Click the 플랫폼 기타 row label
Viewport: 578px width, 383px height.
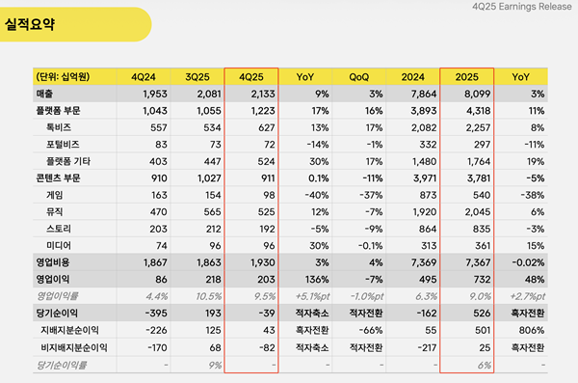pos(68,161)
